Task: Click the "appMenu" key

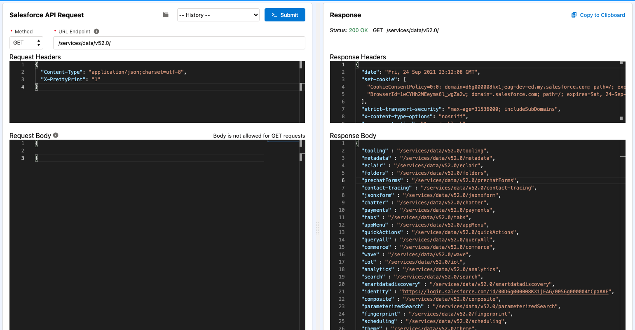Action: pyautogui.click(x=375, y=225)
